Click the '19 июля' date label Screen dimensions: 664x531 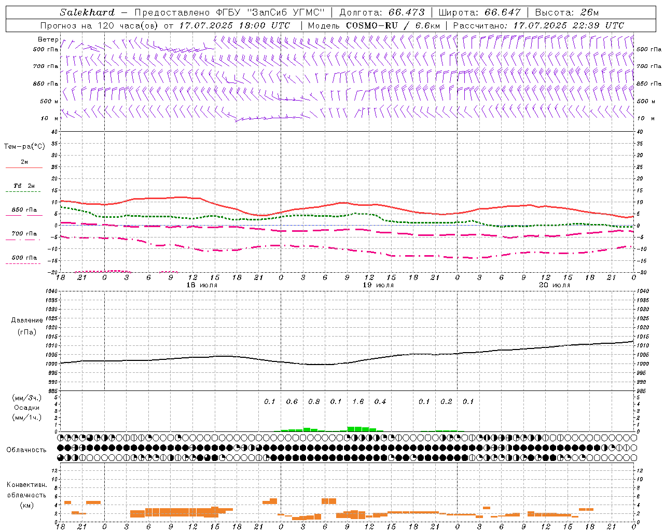[378, 285]
